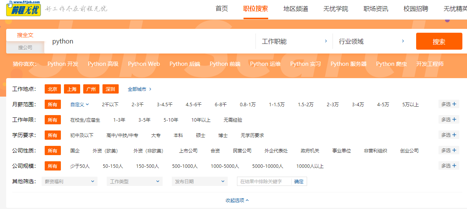Open the 发布日期 dropdown
The width and height of the screenshot is (467, 209).
pos(200,181)
